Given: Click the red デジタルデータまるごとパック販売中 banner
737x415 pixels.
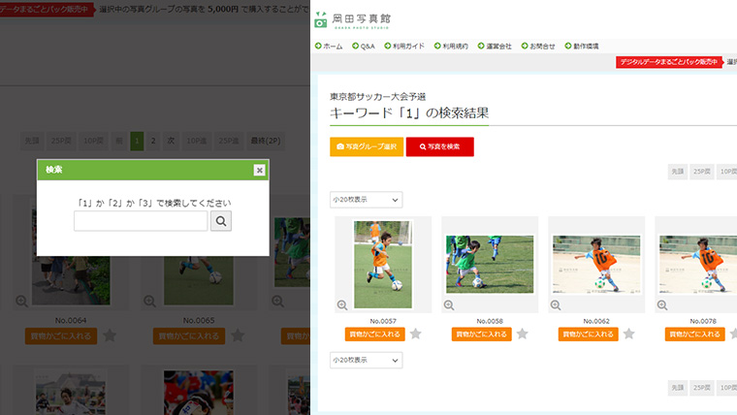Looking at the screenshot, I should [x=669, y=62].
